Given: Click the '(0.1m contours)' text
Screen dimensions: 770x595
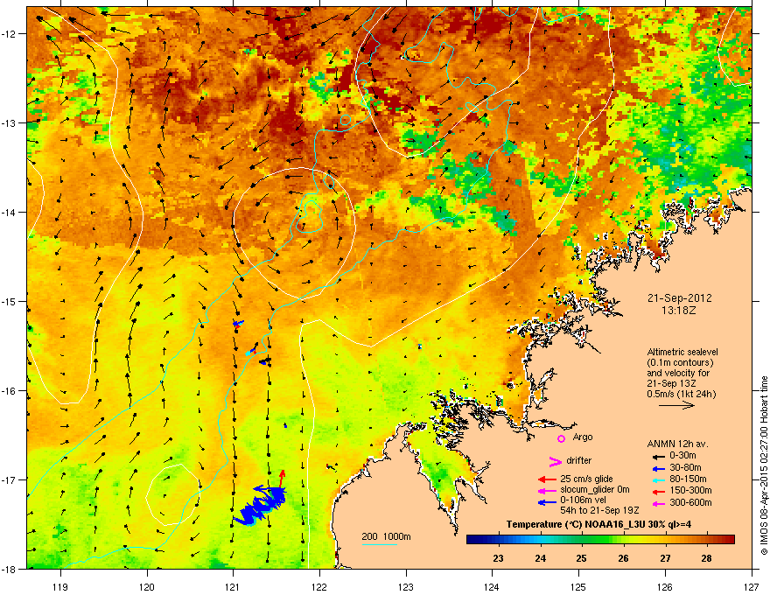Looking at the screenshot, I should pyautogui.click(x=680, y=363).
